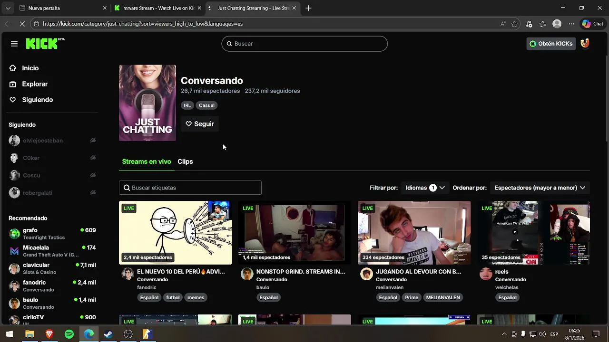Click offline icon next to Coscu
This screenshot has height=342, width=609.
coord(93,175)
